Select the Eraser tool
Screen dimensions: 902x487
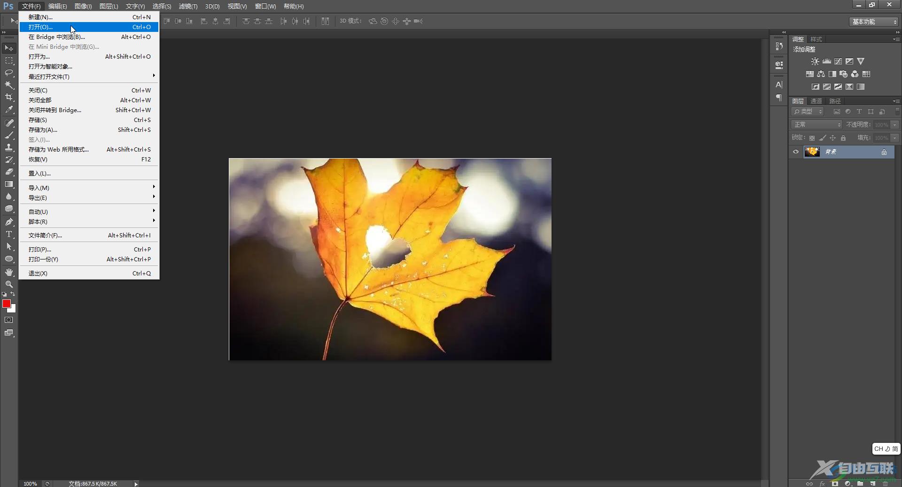pos(9,172)
